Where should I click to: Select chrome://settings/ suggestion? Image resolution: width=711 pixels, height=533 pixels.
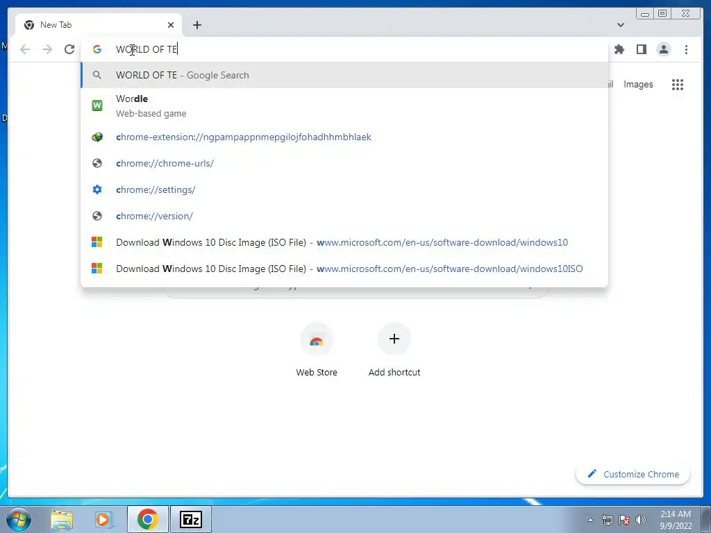click(344, 189)
